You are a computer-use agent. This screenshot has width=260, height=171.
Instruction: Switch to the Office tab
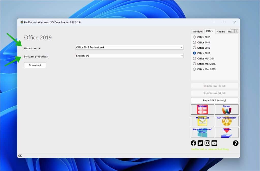209,31
